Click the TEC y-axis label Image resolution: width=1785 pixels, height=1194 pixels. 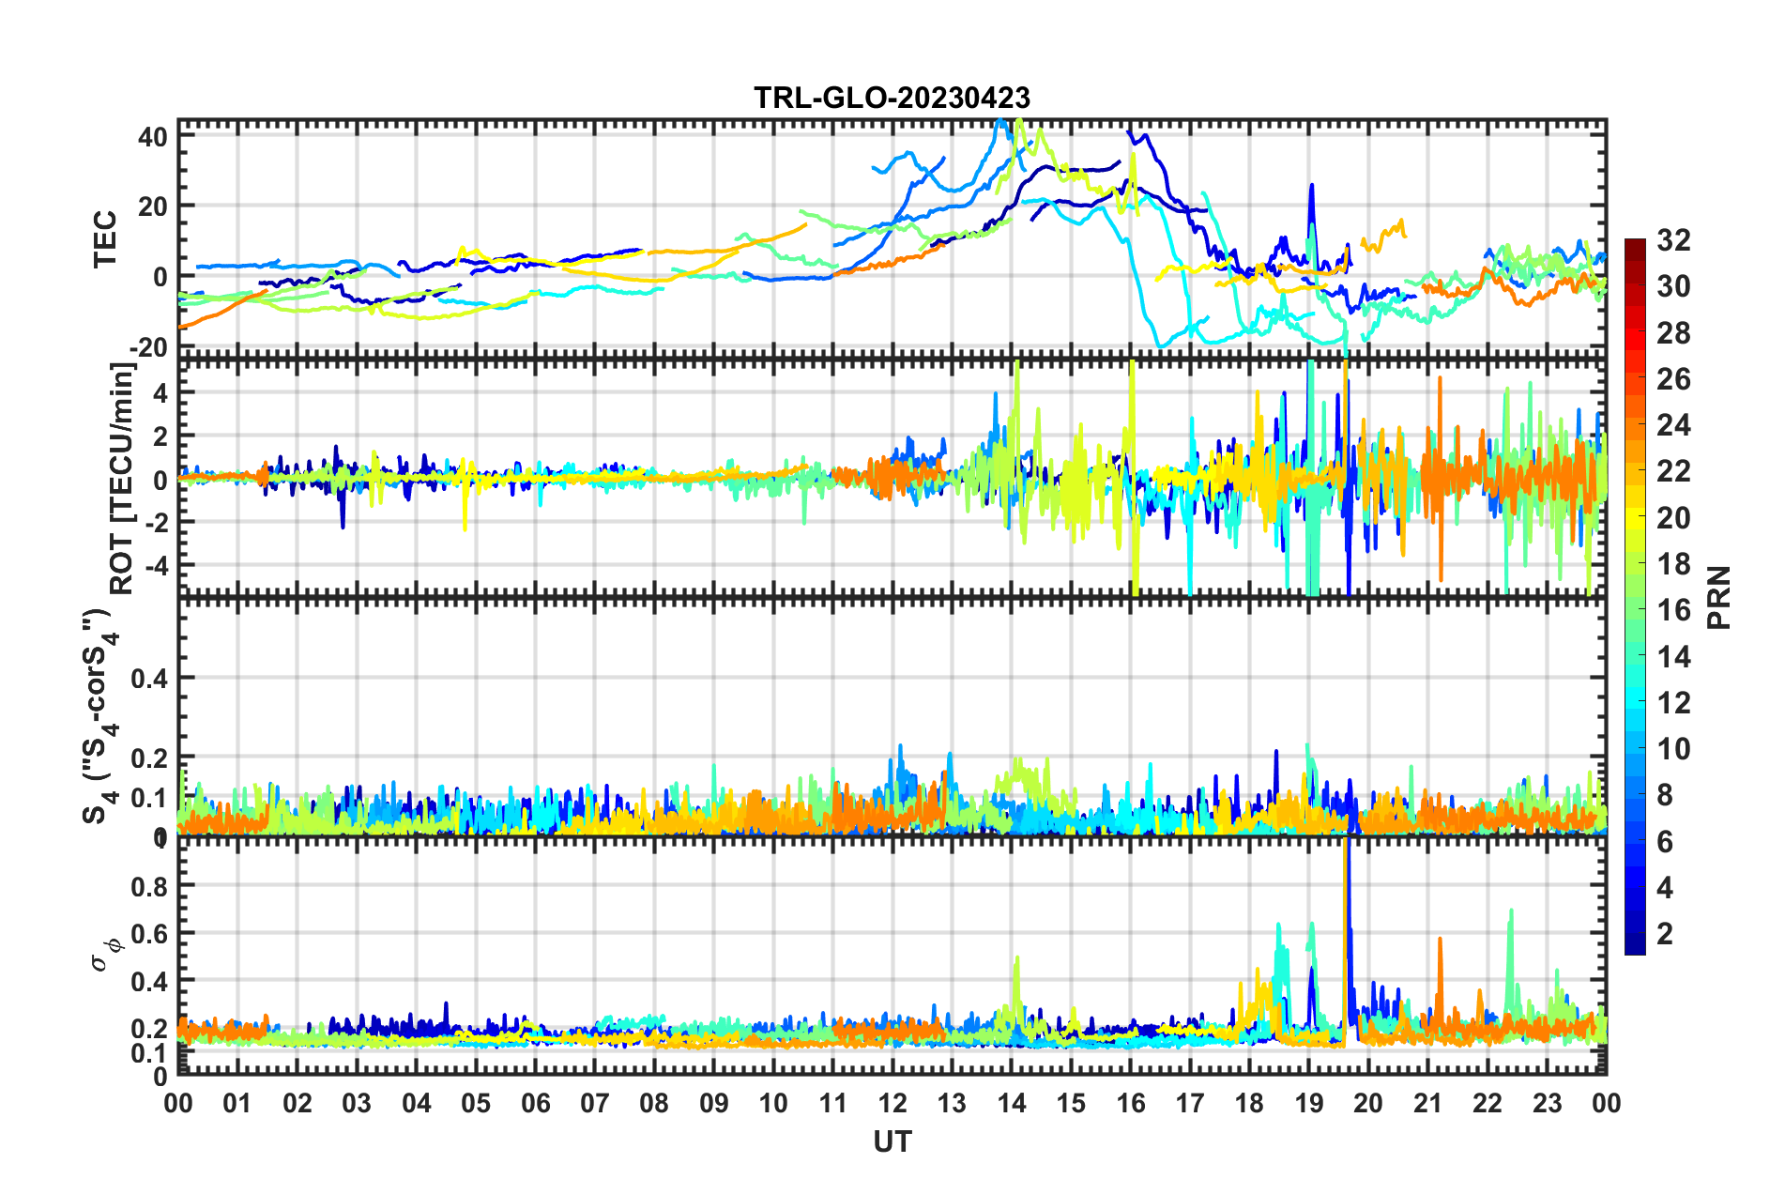click(x=105, y=238)
